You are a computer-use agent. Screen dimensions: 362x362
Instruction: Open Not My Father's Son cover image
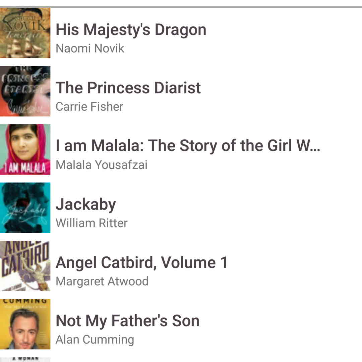(25, 324)
